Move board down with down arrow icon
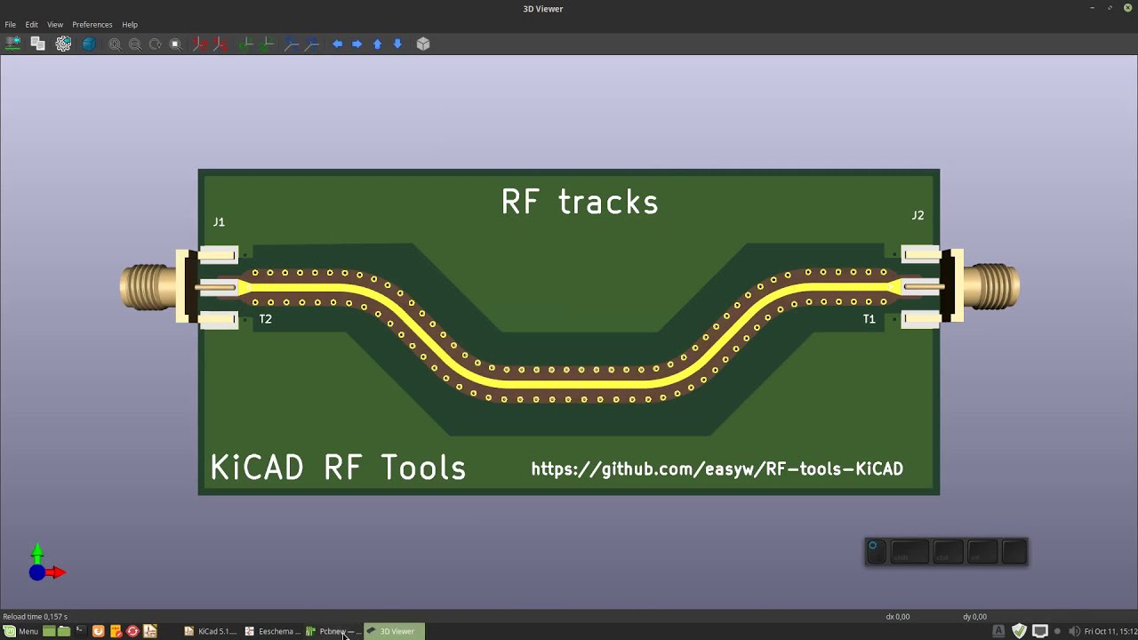 [397, 44]
